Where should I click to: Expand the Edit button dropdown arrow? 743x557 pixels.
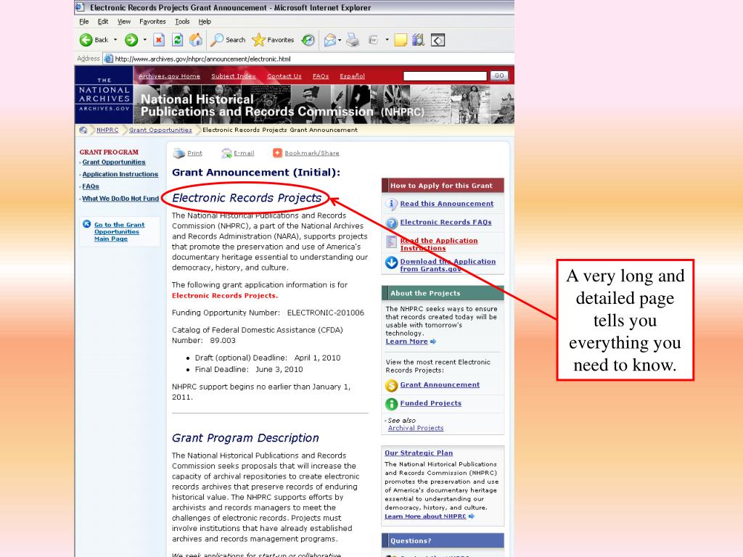(x=387, y=41)
